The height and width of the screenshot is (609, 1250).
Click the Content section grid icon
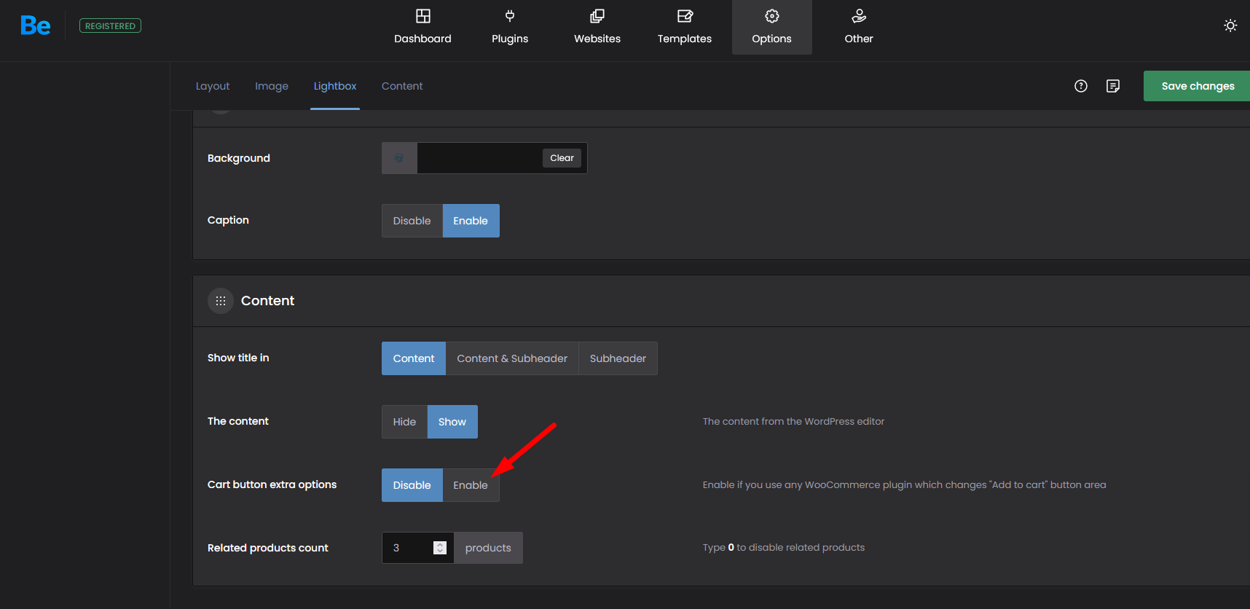(x=221, y=301)
